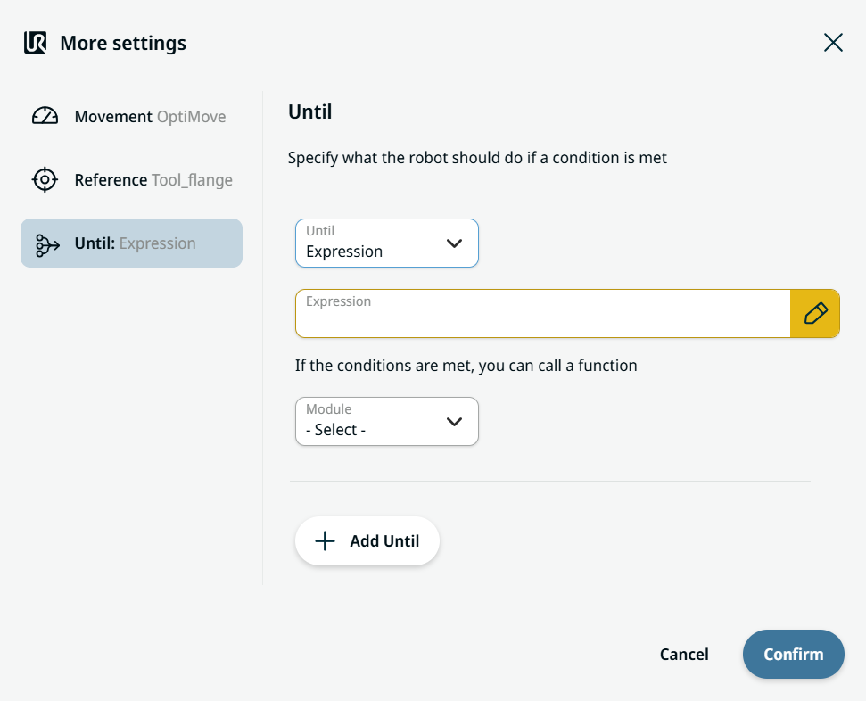Click the Until branching arrow icon

click(x=47, y=245)
